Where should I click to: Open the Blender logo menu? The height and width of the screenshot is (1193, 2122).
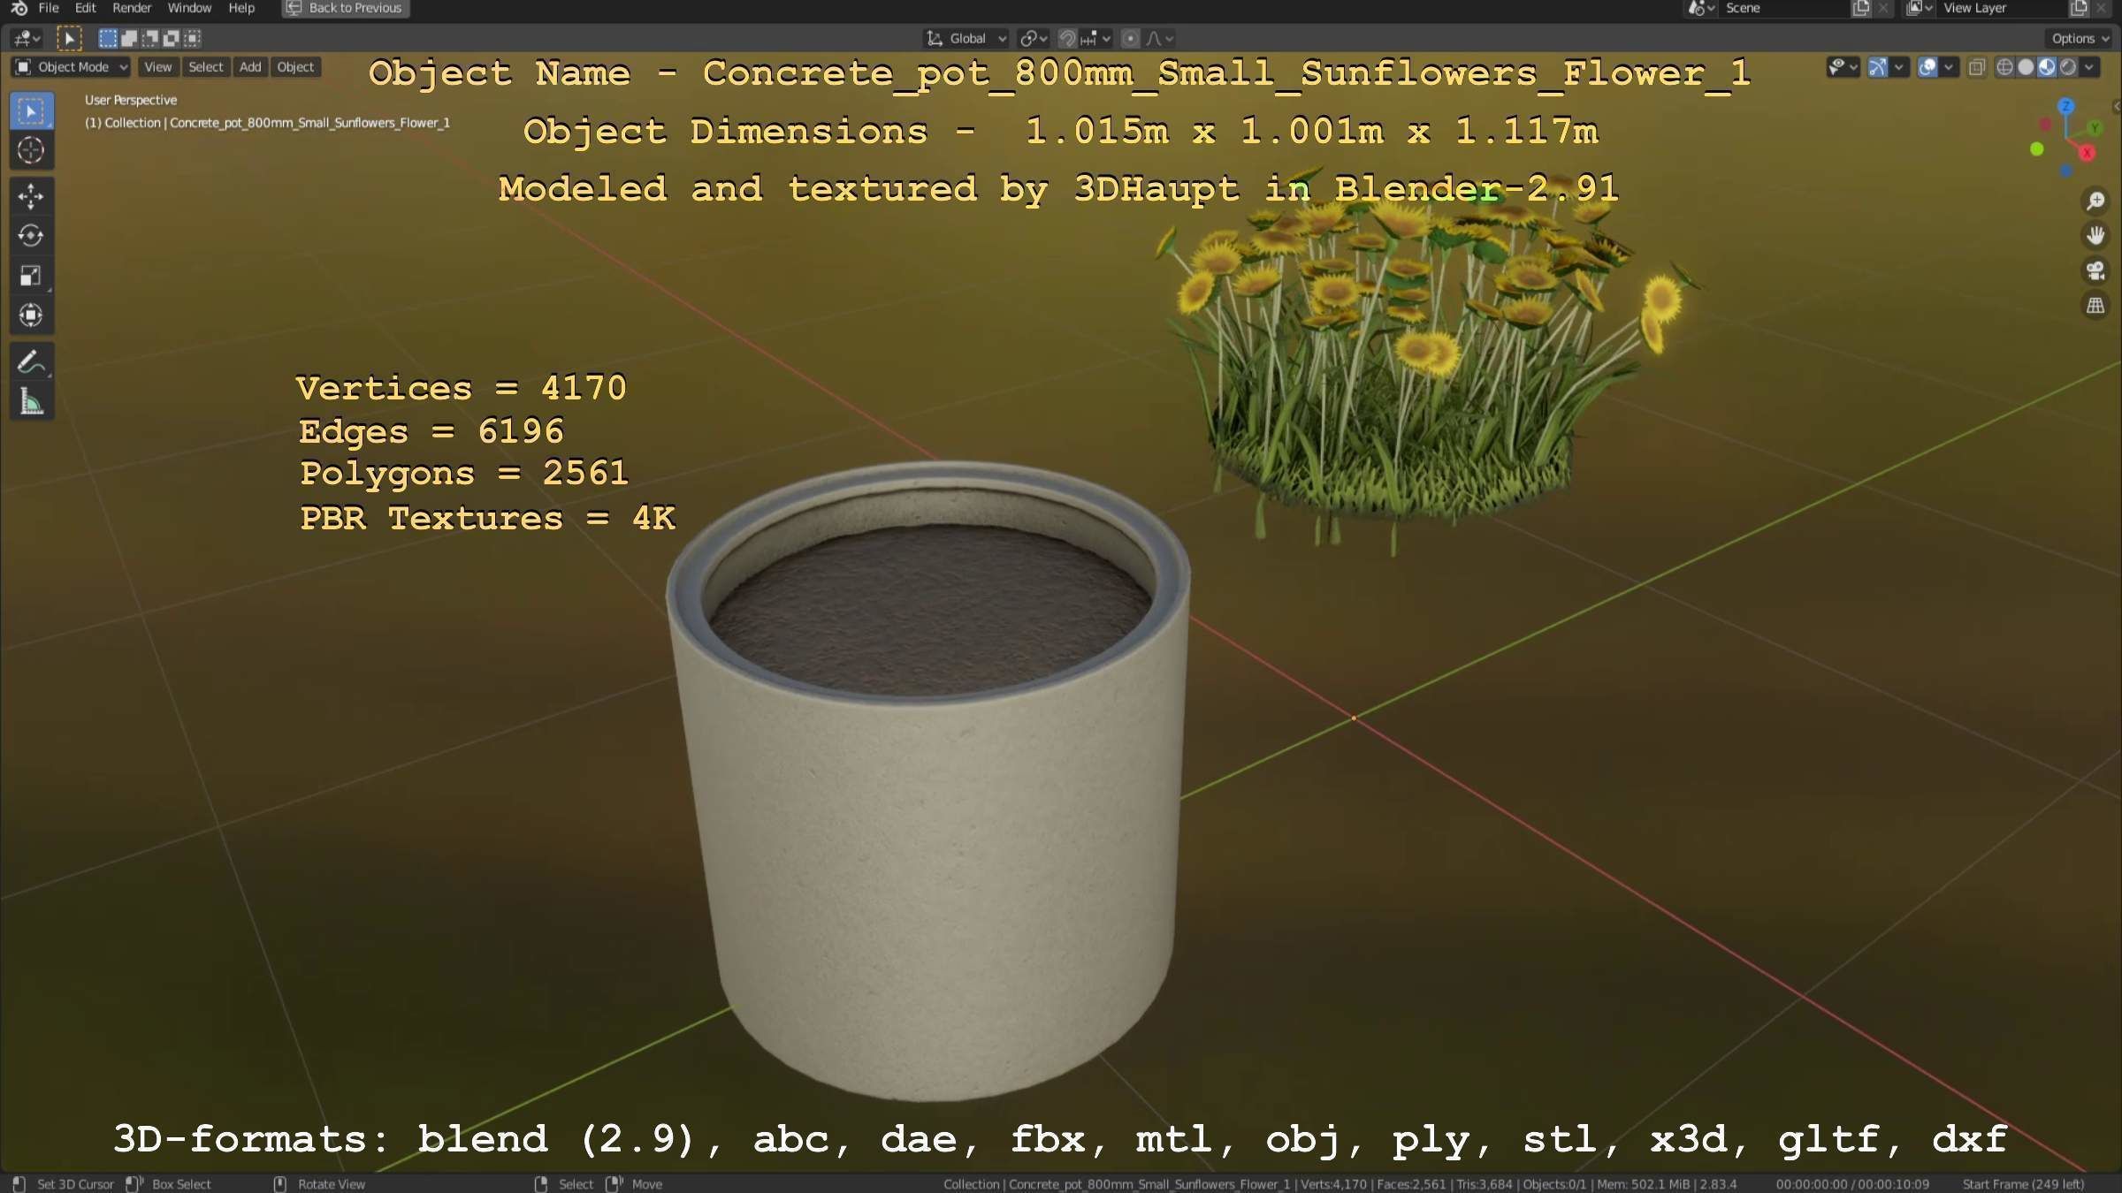[19, 8]
